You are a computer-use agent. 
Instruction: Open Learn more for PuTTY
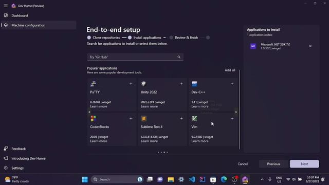point(98,106)
